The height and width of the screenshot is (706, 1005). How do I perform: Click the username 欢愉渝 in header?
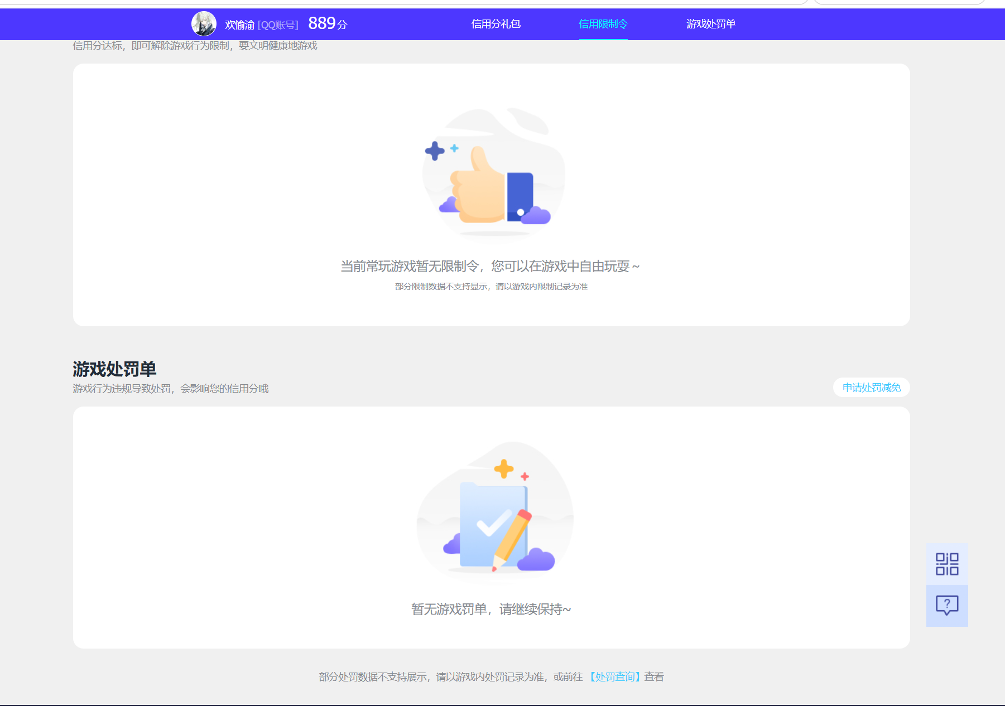[239, 25]
